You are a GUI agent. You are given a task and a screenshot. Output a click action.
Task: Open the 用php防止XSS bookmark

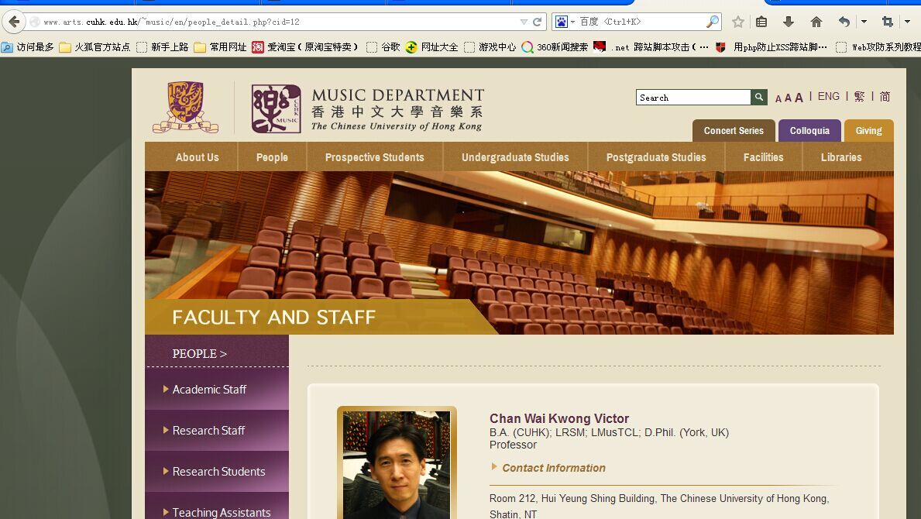click(x=772, y=47)
